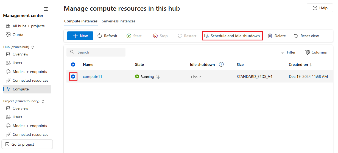Click the schedule icon next to Running
Screen dimensions: 338x153
click(x=158, y=77)
